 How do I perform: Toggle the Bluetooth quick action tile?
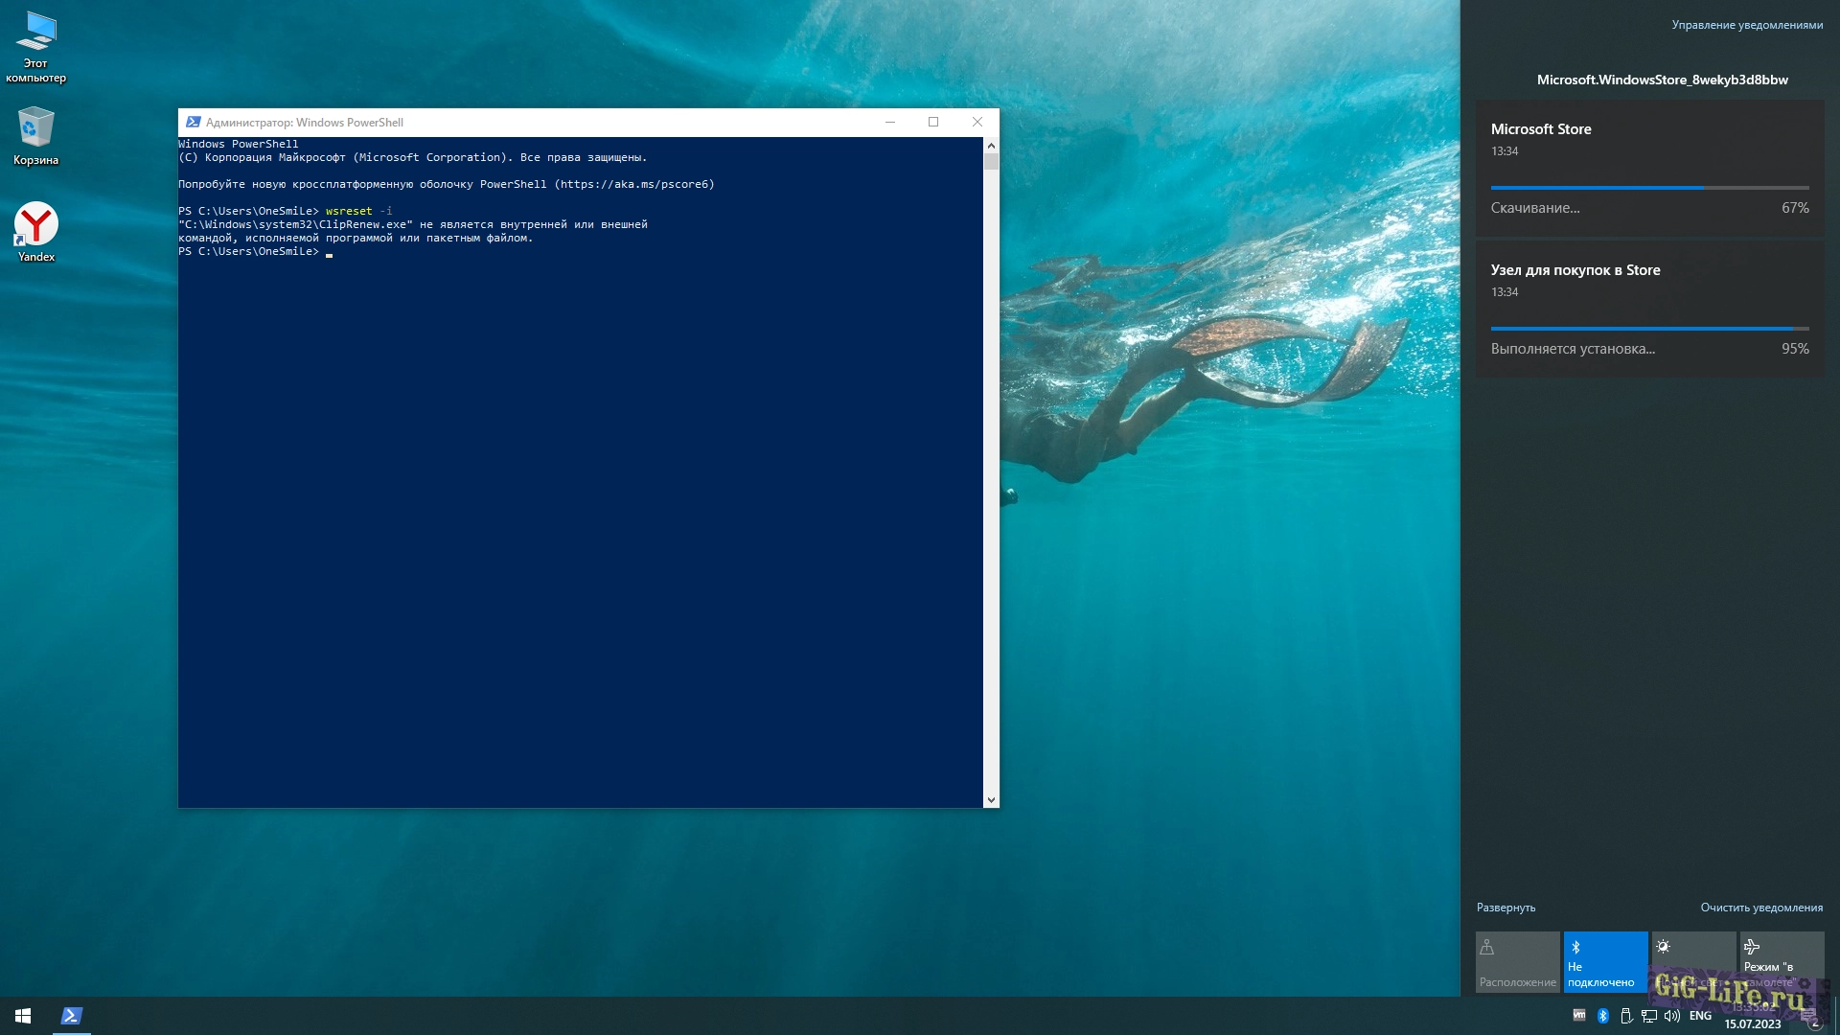[1605, 961]
